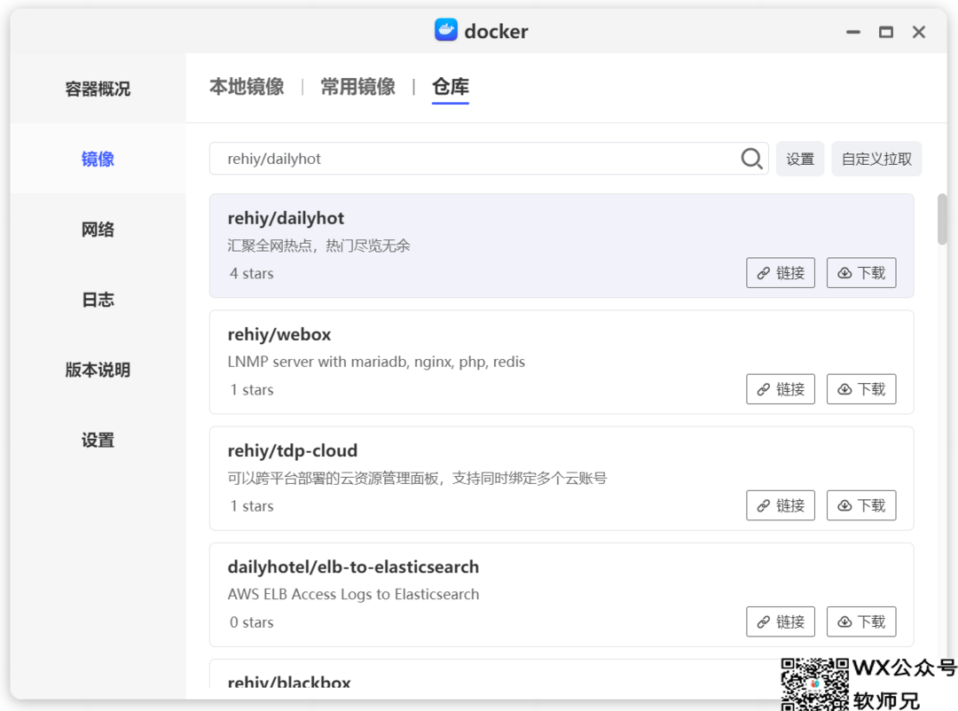Viewport: 958px width, 711px height.
Task: Download the rehiy/webox image
Action: 860,389
